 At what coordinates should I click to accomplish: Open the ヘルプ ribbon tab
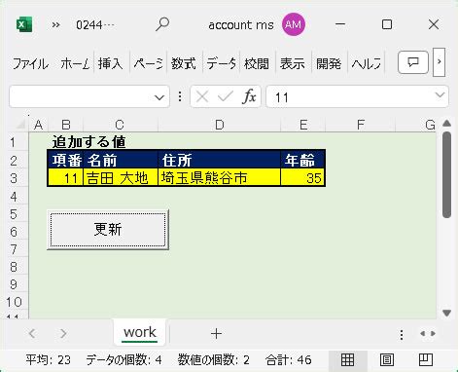367,63
